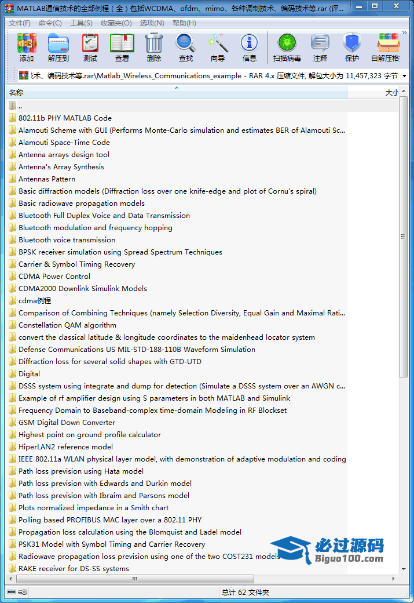Image resolution: width=414 pixels, height=603 pixels.
Task: Select 'Carrier & Symbol Timing Recovery' folder
Action: (x=77, y=264)
